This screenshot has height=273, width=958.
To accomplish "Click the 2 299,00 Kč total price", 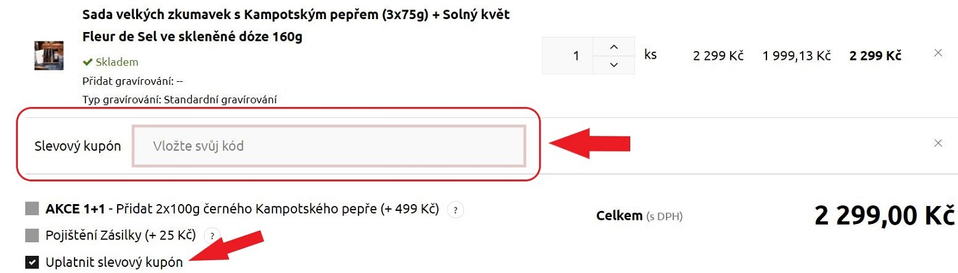I will (x=883, y=216).
